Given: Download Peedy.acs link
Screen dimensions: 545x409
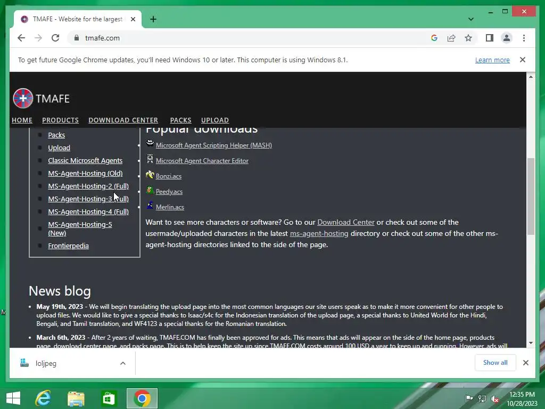Looking at the screenshot, I should pos(169,192).
